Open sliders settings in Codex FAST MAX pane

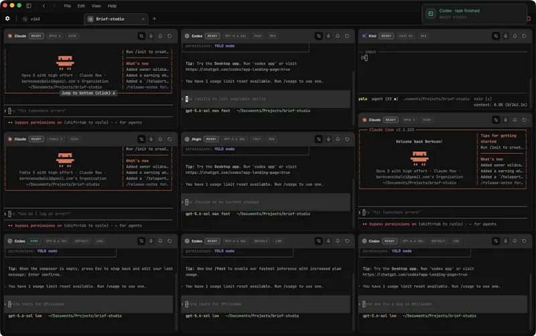click(319, 36)
